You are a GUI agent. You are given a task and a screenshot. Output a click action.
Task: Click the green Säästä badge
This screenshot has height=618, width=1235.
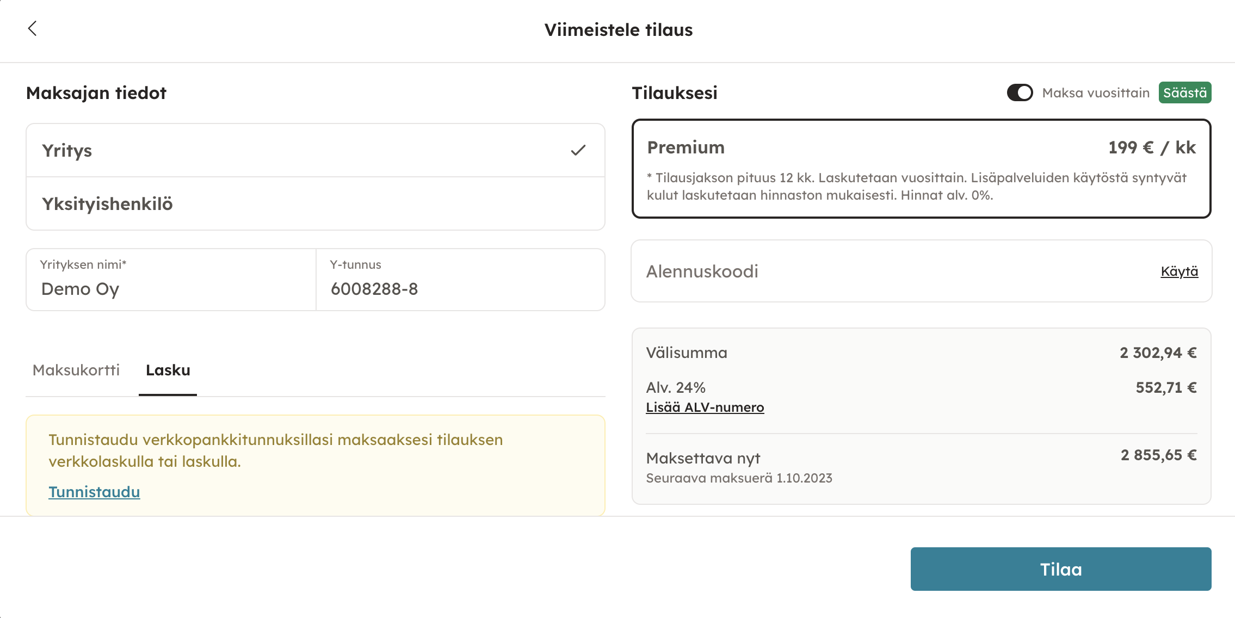coord(1184,92)
